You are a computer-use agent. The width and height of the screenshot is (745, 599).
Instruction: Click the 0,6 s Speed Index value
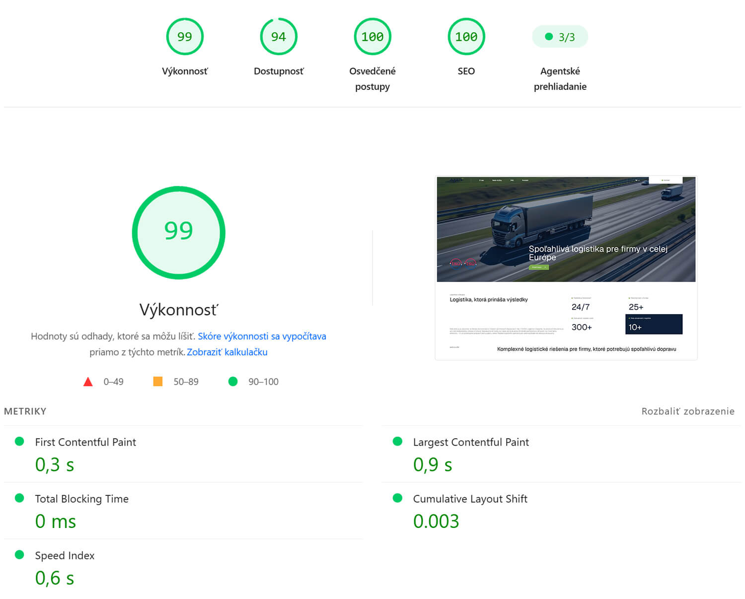(55, 578)
